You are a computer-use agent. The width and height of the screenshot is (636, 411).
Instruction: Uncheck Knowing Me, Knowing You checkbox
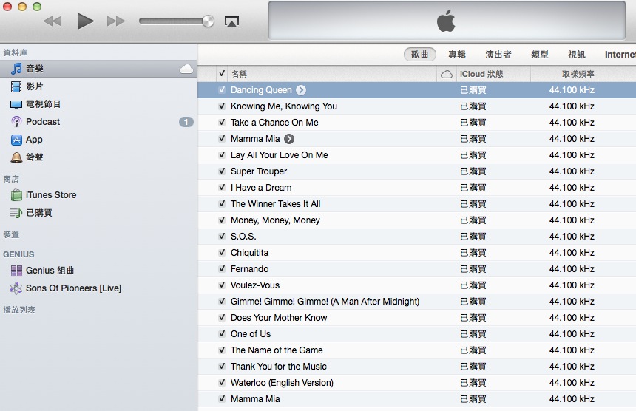222,106
